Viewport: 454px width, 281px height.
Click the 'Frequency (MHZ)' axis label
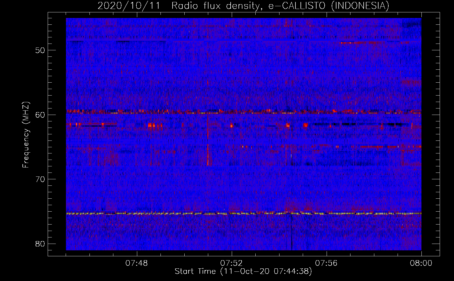pos(26,135)
